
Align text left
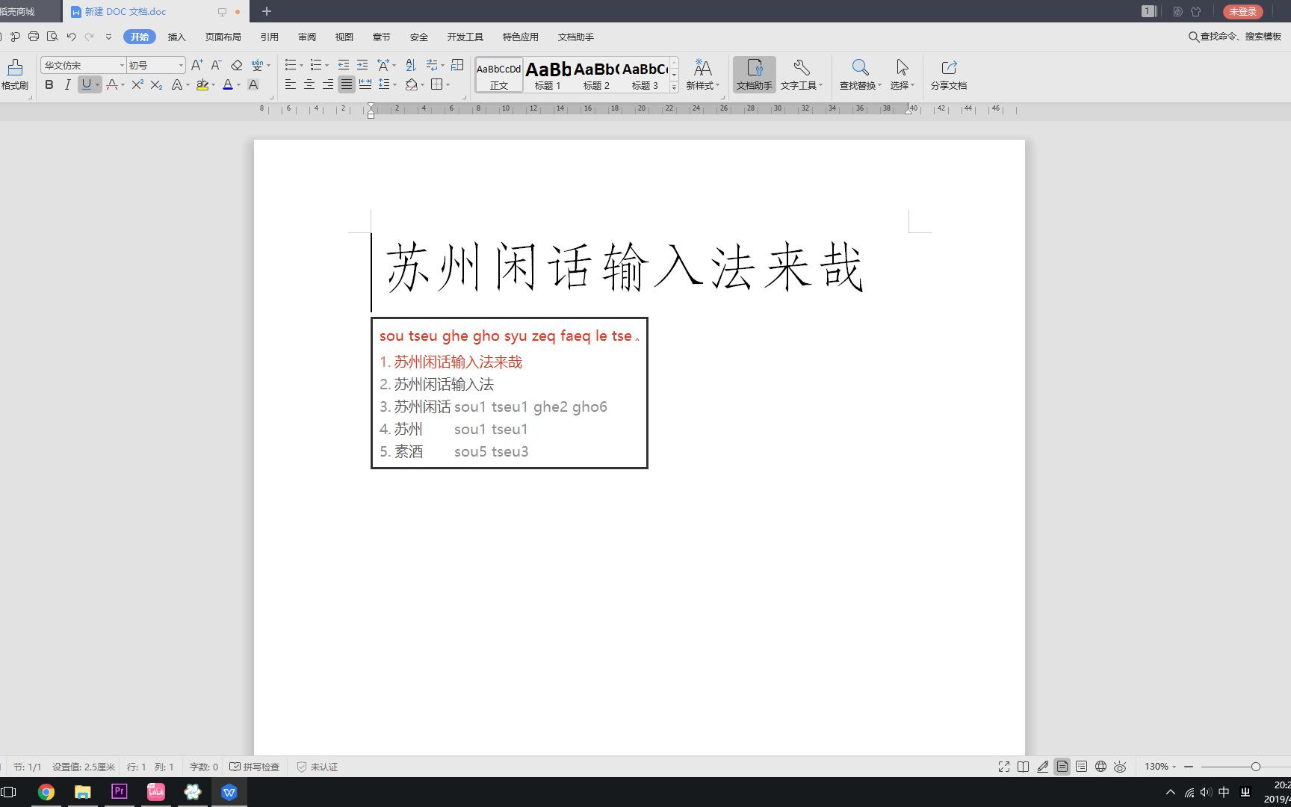coord(291,84)
